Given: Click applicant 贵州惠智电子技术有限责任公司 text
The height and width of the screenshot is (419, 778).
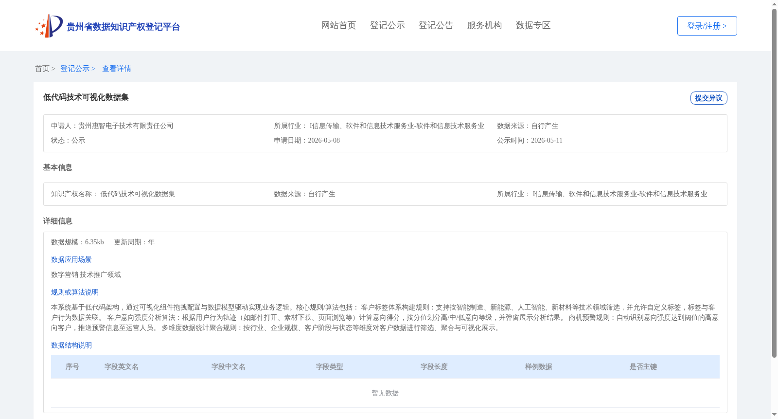Looking at the screenshot, I should coord(126,126).
